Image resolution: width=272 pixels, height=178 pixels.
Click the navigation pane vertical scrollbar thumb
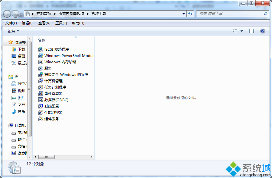point(30,89)
